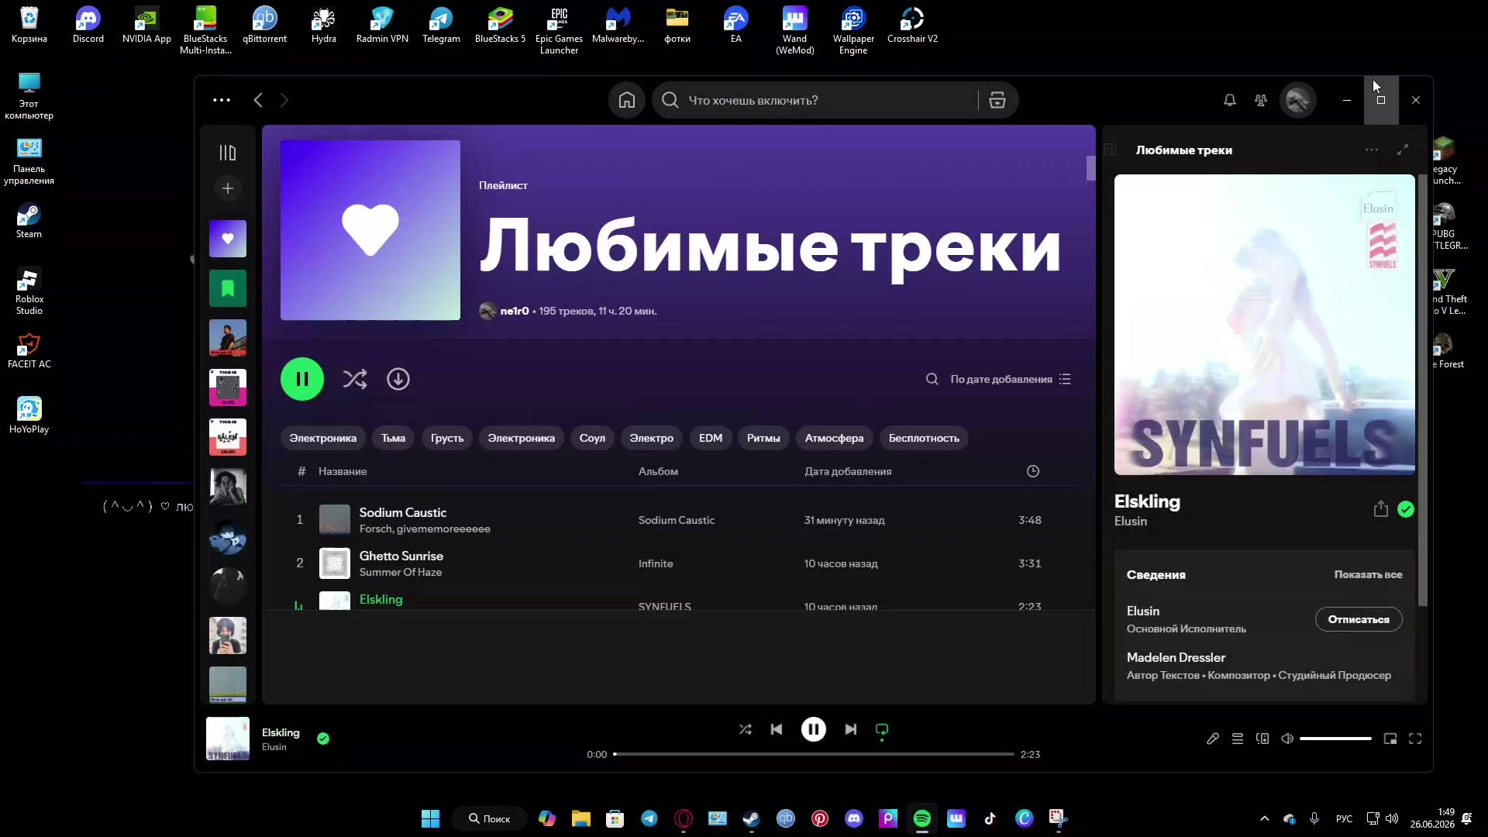The height and width of the screenshot is (837, 1488).
Task: Adjust the volume slider
Action: [x=1335, y=739]
